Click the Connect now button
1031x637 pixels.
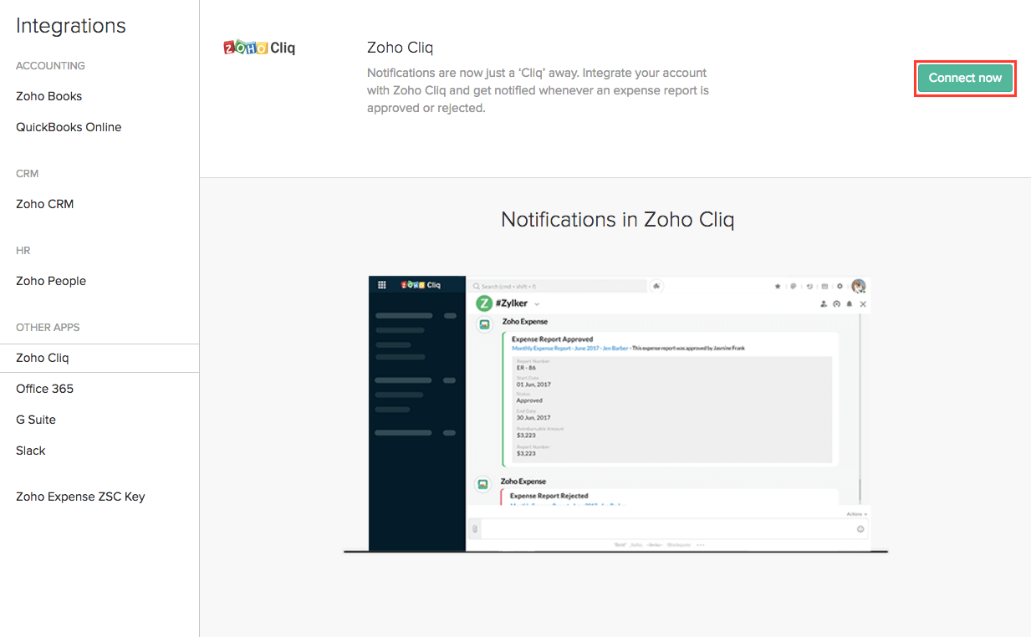click(965, 78)
